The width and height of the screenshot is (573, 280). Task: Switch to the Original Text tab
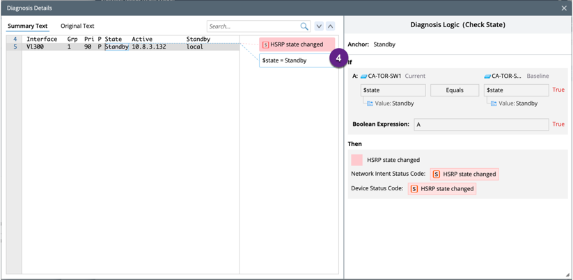click(77, 26)
